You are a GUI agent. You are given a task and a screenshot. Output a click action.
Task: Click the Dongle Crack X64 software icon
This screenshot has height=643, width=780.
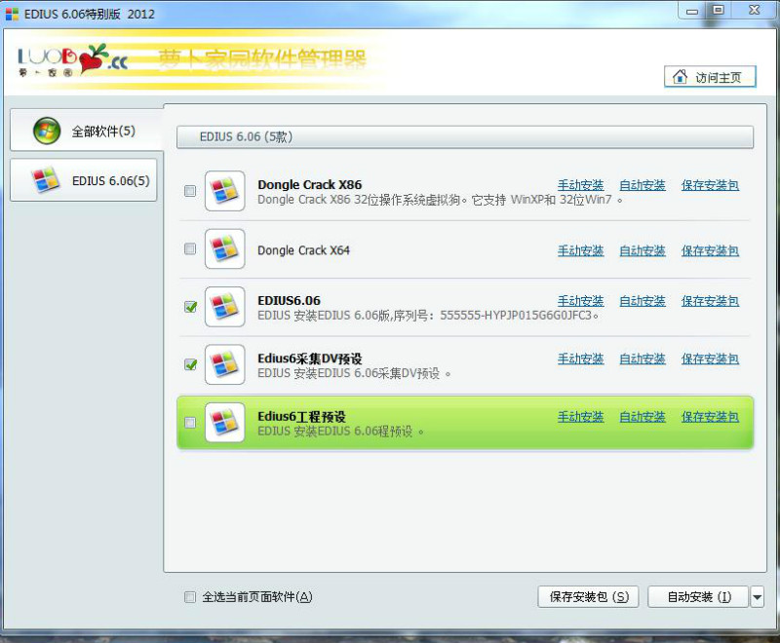click(225, 249)
